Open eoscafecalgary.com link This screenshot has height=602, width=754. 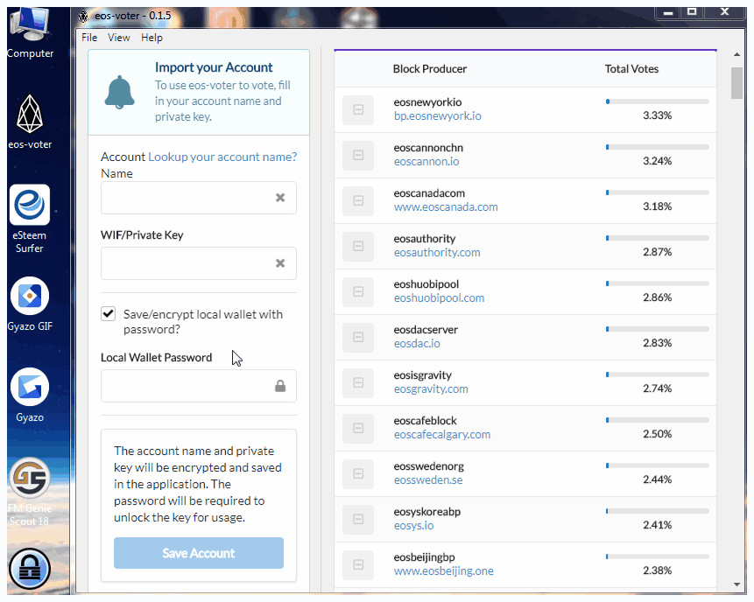click(442, 434)
